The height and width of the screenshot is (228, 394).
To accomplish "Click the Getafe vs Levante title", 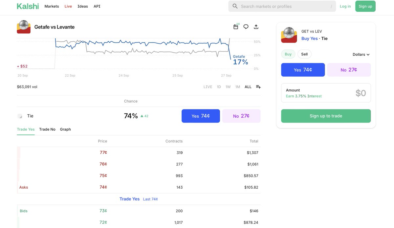I will click(x=55, y=27).
